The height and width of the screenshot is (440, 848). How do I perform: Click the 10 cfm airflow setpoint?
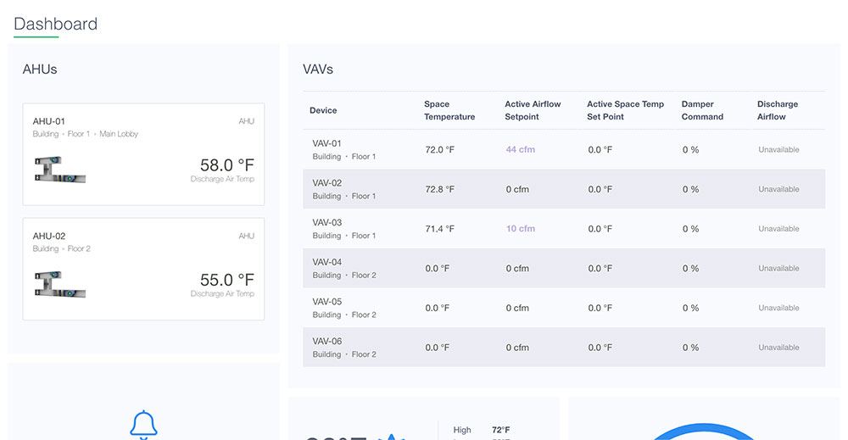[x=521, y=229]
